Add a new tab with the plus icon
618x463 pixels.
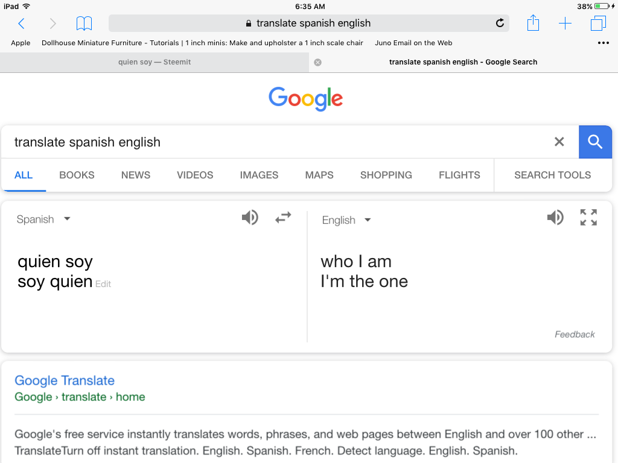coord(565,24)
